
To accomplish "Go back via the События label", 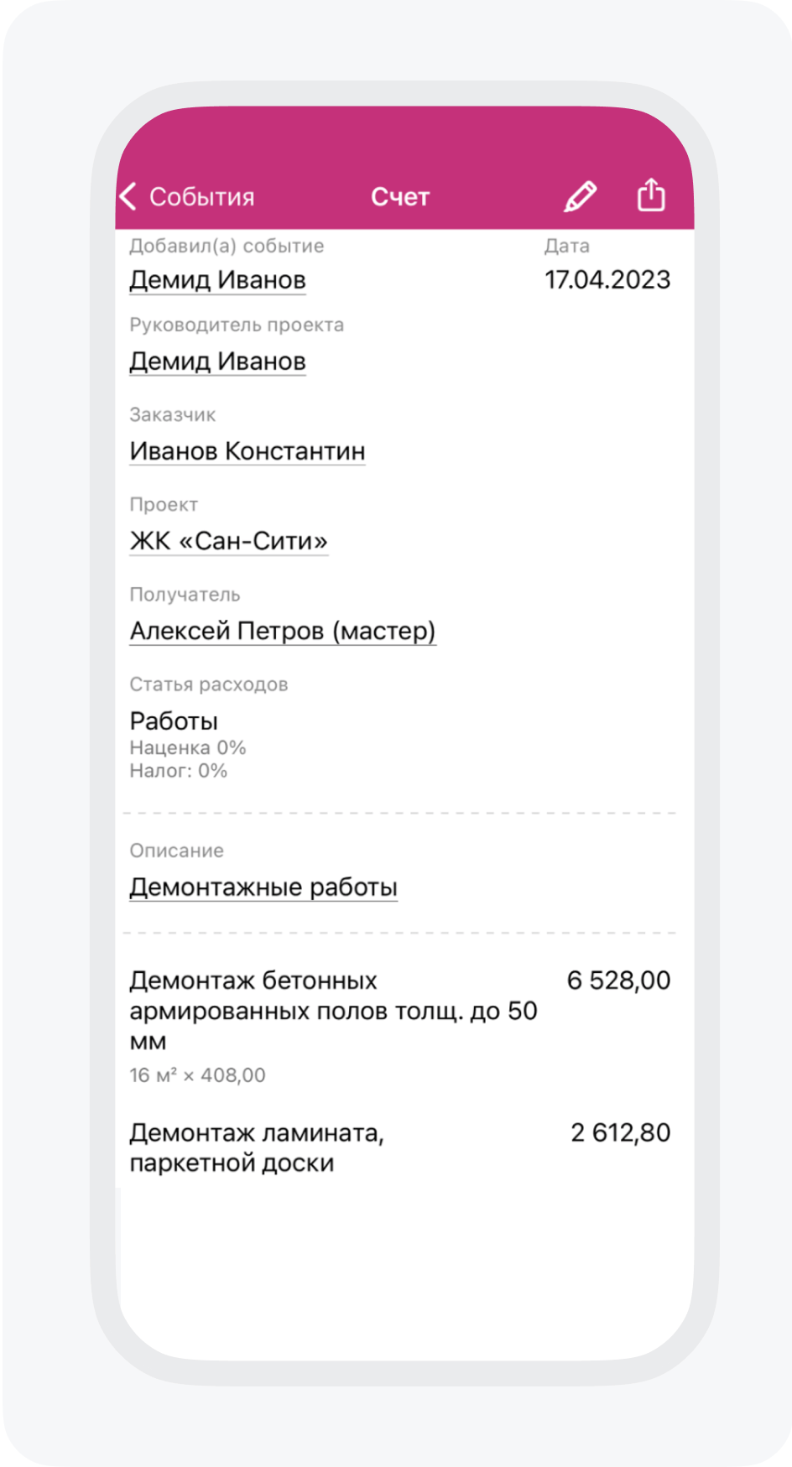I will coord(201,197).
